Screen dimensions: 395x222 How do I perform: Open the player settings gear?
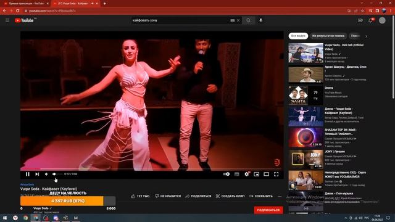[x=247, y=174]
